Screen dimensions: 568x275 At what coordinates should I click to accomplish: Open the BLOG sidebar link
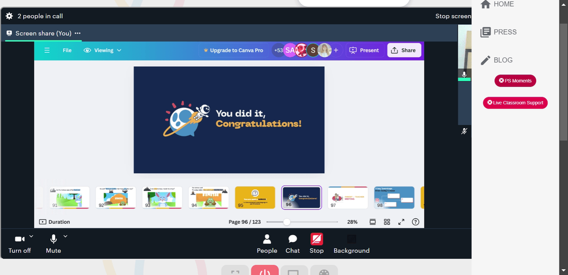pyautogui.click(x=496, y=60)
